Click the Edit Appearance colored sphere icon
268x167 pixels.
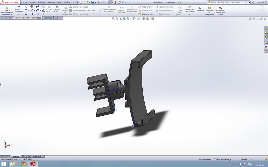[144, 19]
